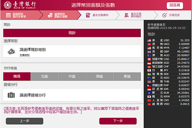Click the Thailand flag icon for THB
The width and height of the screenshot is (192, 128).
149,82
